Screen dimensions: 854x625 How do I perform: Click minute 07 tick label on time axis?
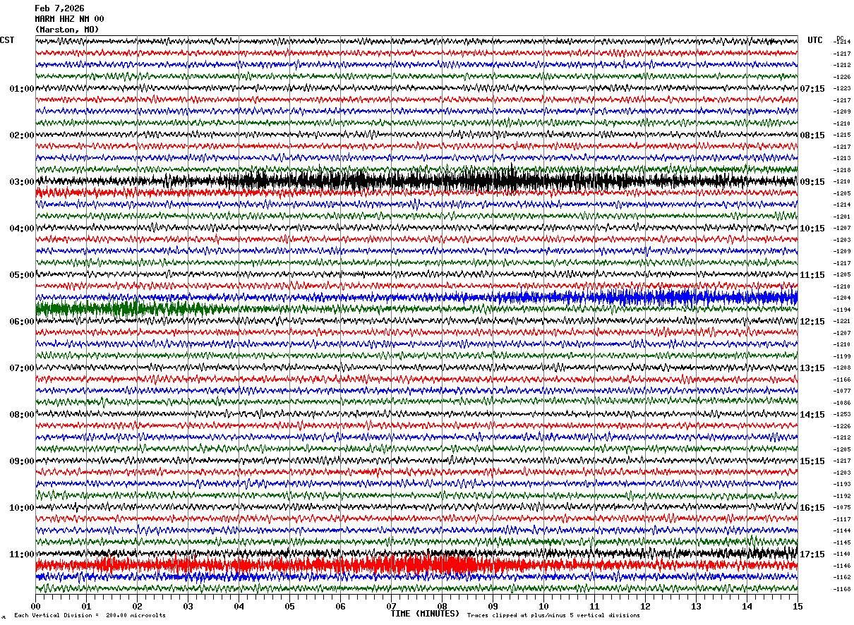pos(391,606)
